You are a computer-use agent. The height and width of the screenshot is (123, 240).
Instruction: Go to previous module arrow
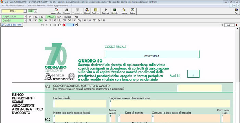pyautogui.click(x=47, y=25)
